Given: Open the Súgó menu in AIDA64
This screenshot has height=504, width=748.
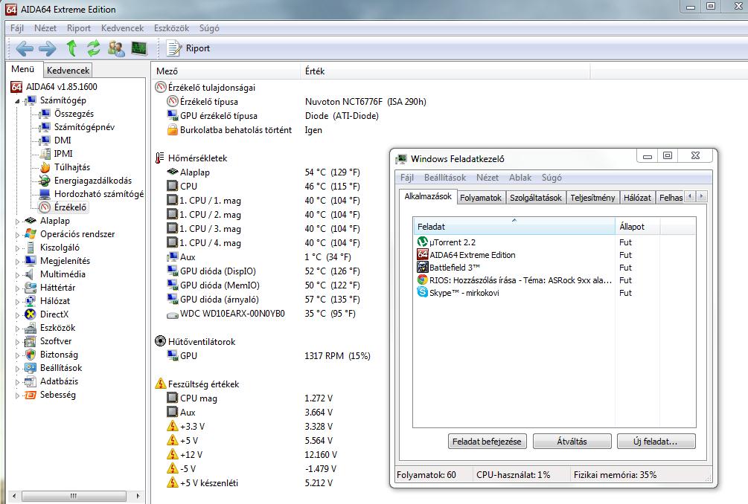Looking at the screenshot, I should tap(209, 28).
